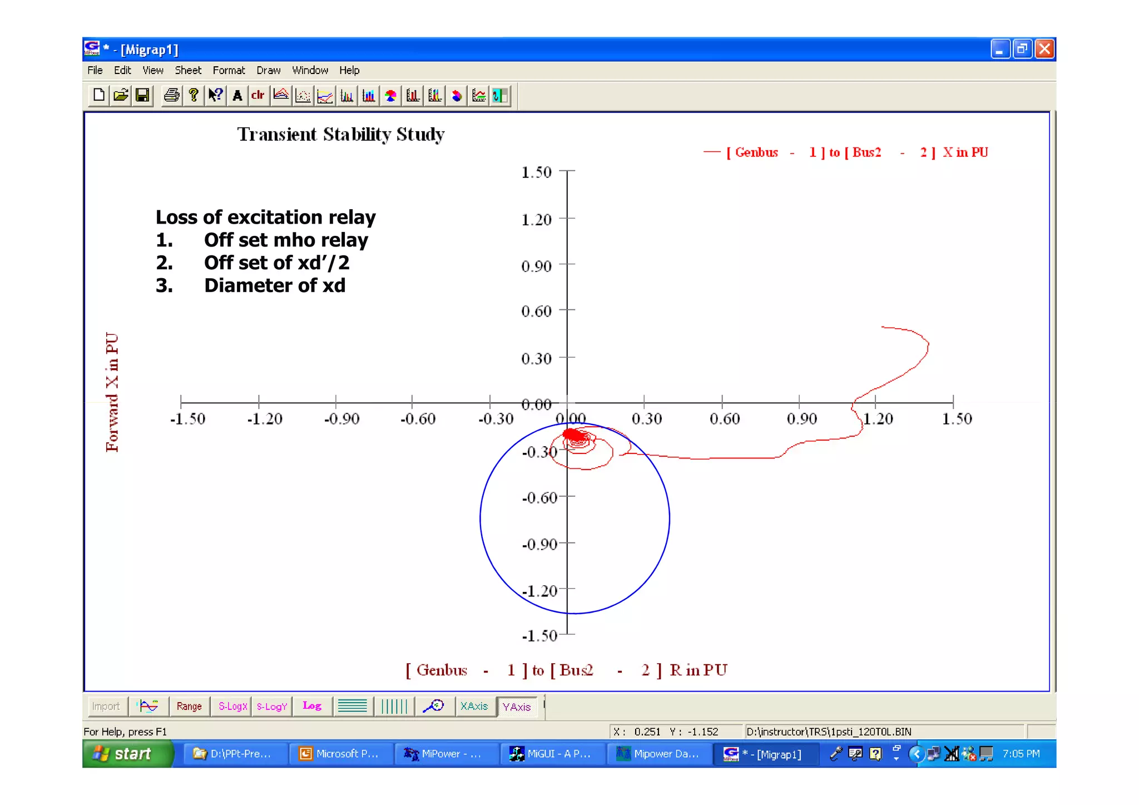The image size is (1139, 805).
Task: Open the Sheet menu
Action: click(x=188, y=70)
